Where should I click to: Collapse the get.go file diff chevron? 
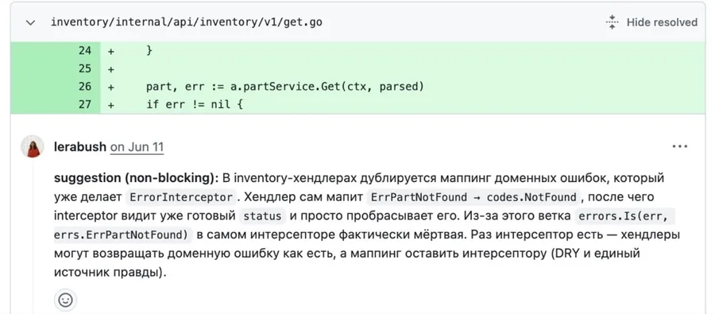pyautogui.click(x=30, y=22)
